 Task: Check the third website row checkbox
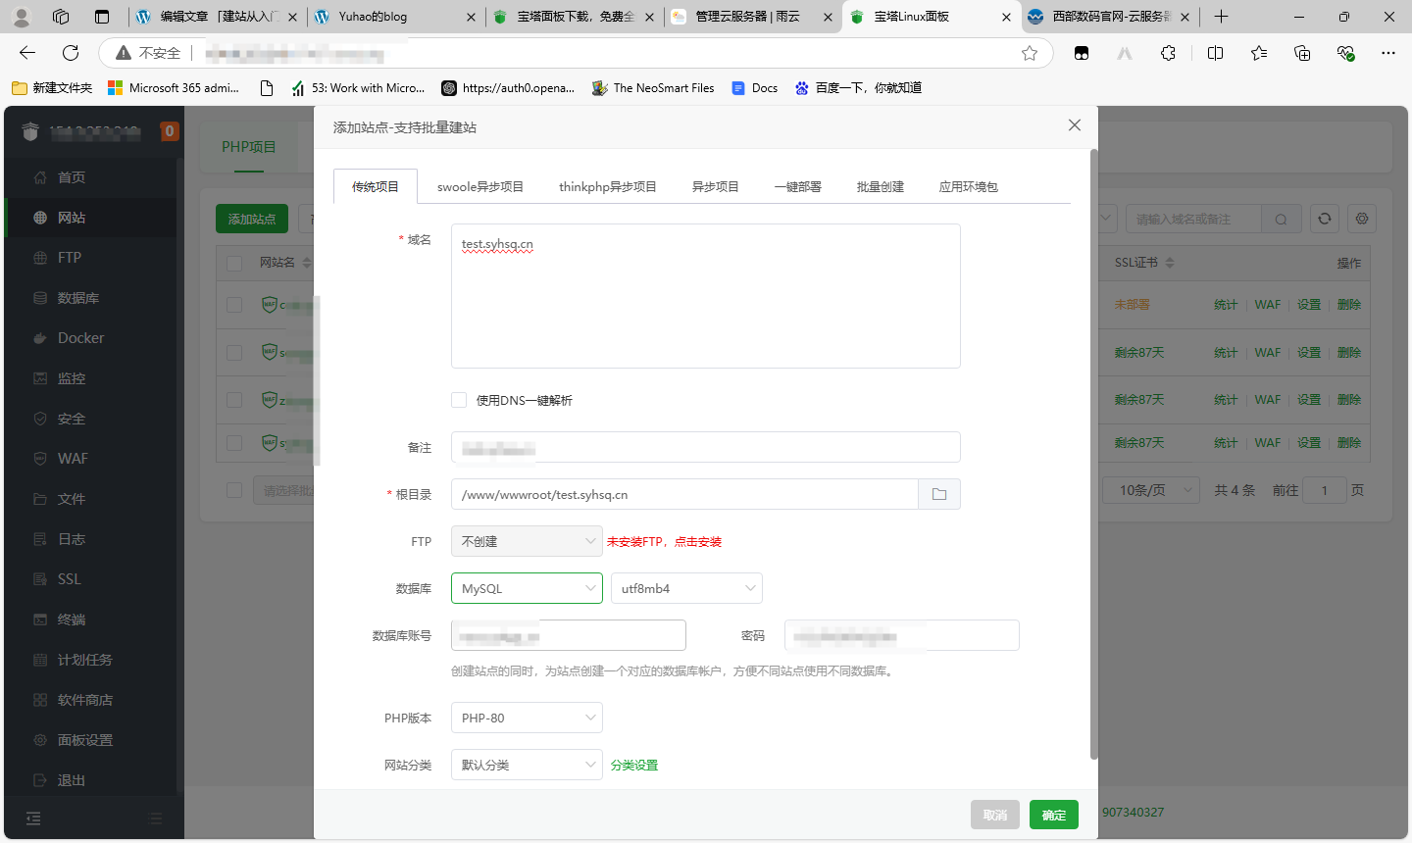click(x=234, y=400)
